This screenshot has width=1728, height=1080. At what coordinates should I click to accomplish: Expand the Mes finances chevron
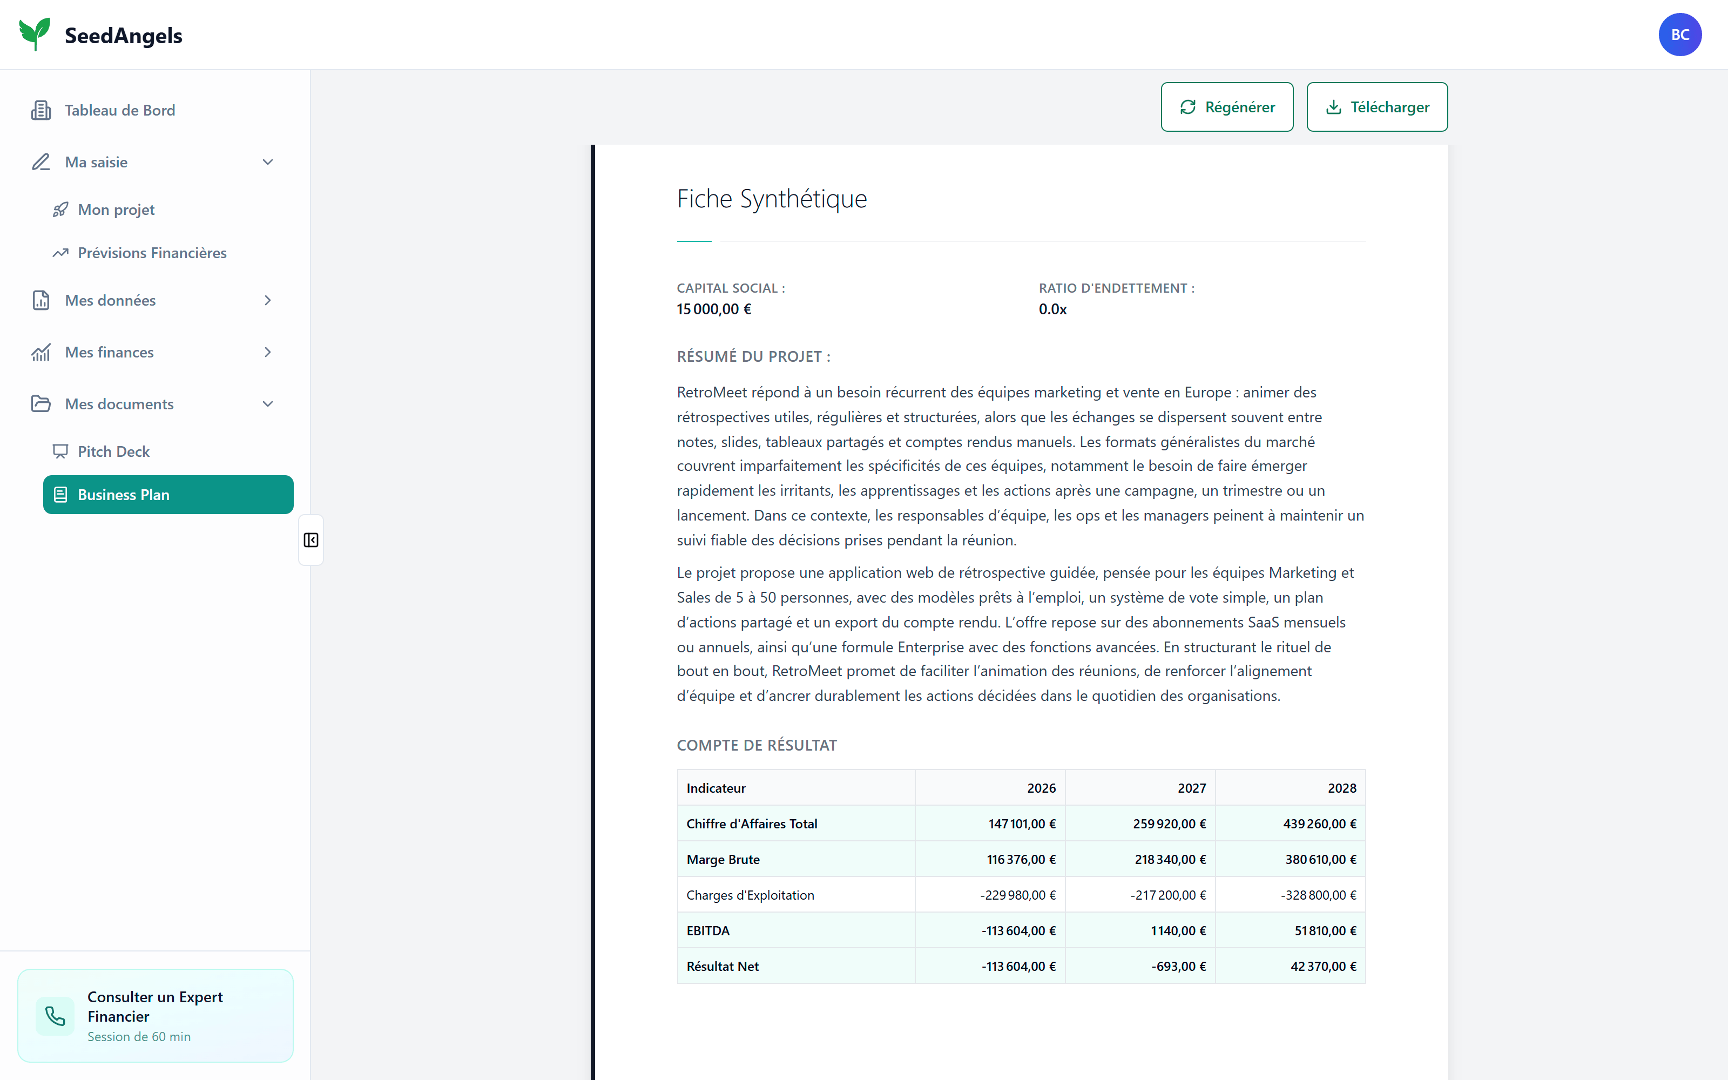[x=268, y=352]
